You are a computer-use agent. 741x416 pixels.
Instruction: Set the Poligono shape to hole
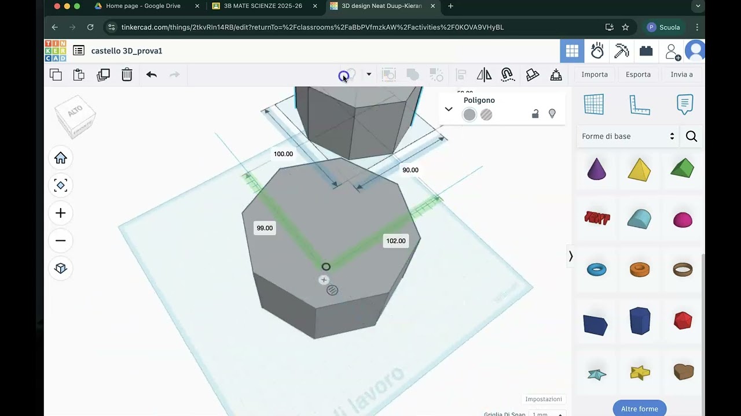(486, 115)
